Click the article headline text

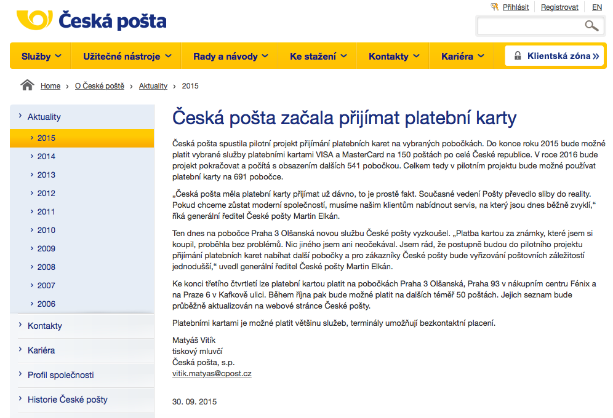click(x=344, y=117)
